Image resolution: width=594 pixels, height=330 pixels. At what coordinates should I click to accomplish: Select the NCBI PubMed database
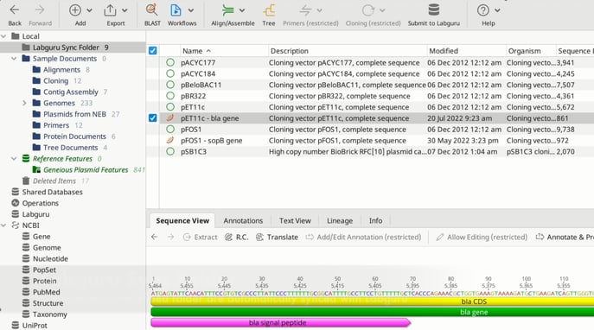pyautogui.click(x=46, y=292)
